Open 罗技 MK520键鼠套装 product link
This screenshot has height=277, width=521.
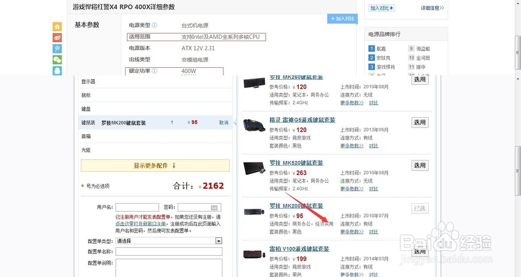point(296,163)
